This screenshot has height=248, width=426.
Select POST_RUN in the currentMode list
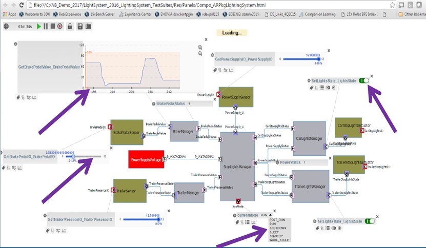tap(277, 220)
